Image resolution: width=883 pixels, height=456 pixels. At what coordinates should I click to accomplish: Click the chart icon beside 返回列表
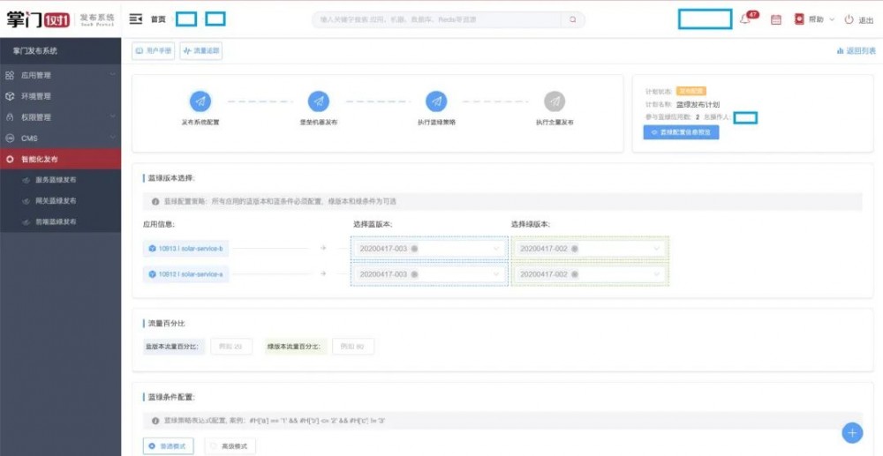click(841, 50)
